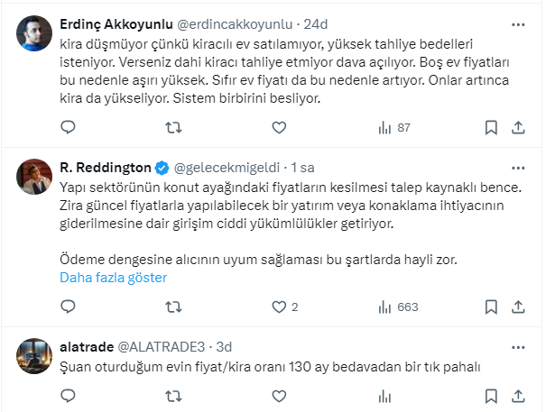Expand tweet with Daha fazla göster
The height and width of the screenshot is (412, 555).
click(113, 278)
